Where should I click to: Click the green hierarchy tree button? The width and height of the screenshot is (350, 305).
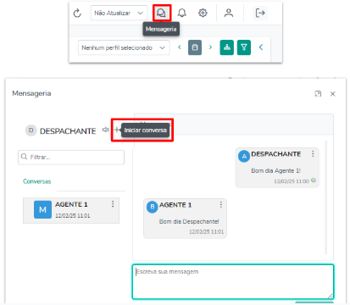point(227,47)
